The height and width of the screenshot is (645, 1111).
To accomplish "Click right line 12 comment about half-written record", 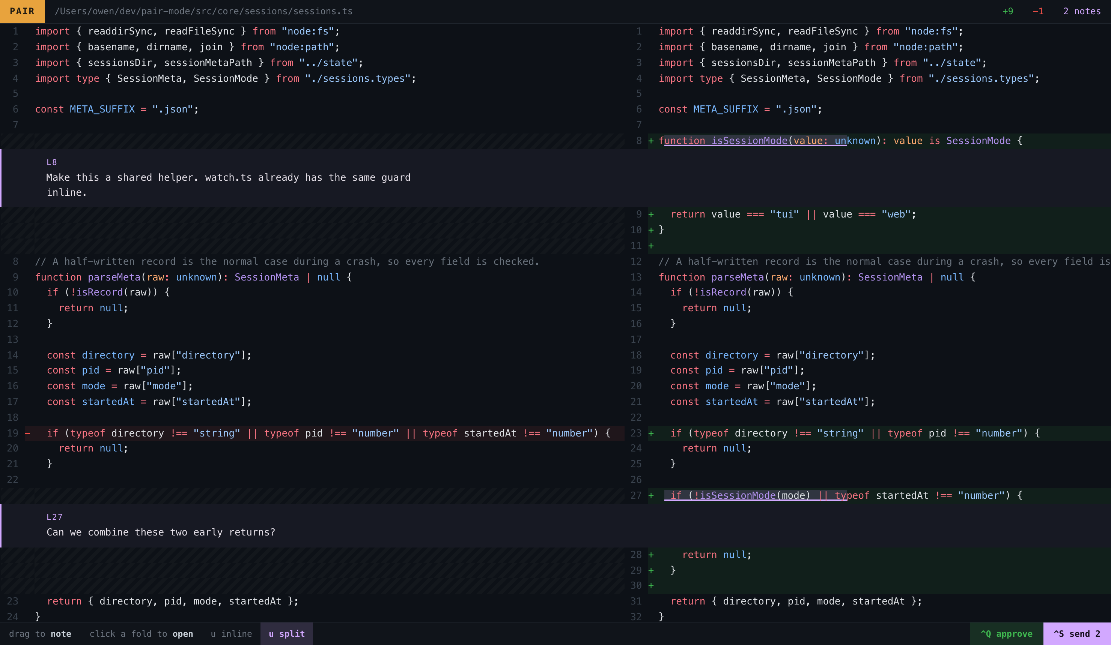I will (884, 262).
